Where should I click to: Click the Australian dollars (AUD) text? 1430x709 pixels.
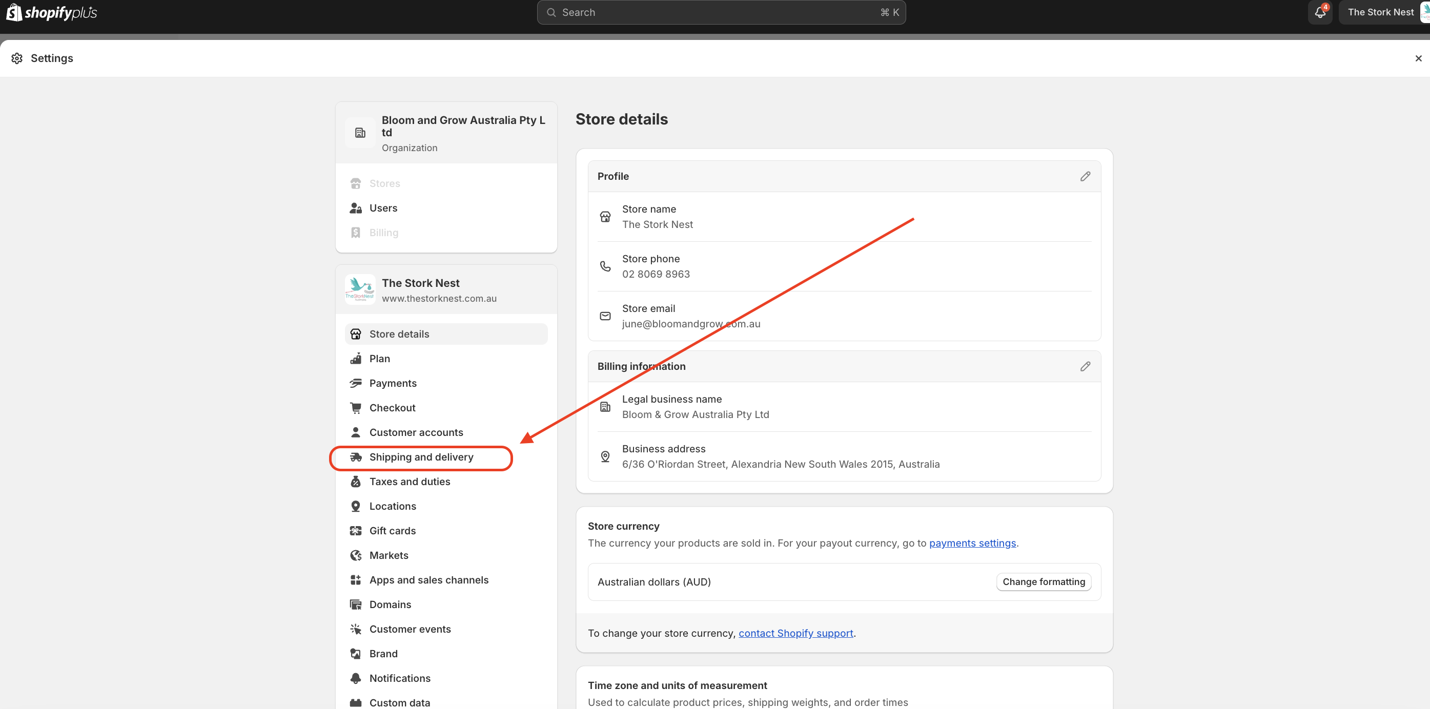(x=654, y=582)
